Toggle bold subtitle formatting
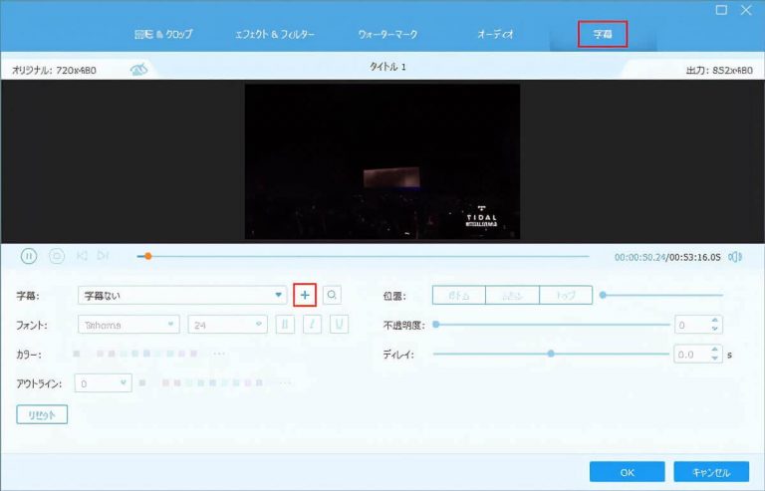The image size is (765, 491). 286,325
